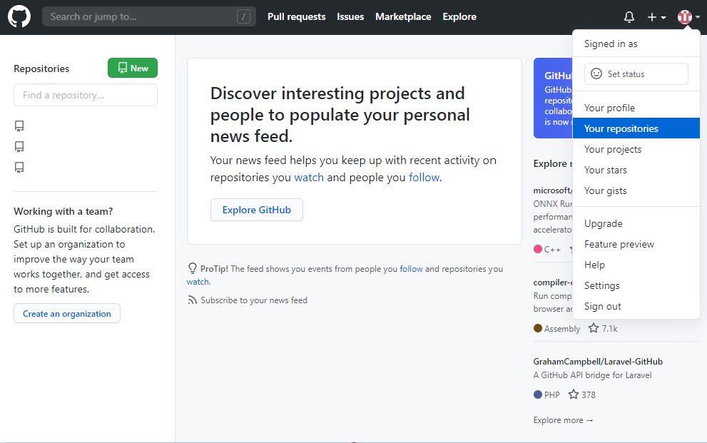Viewport: 707px width, 443px height.
Task: Click Sign out in user menu
Action: pyautogui.click(x=636, y=307)
